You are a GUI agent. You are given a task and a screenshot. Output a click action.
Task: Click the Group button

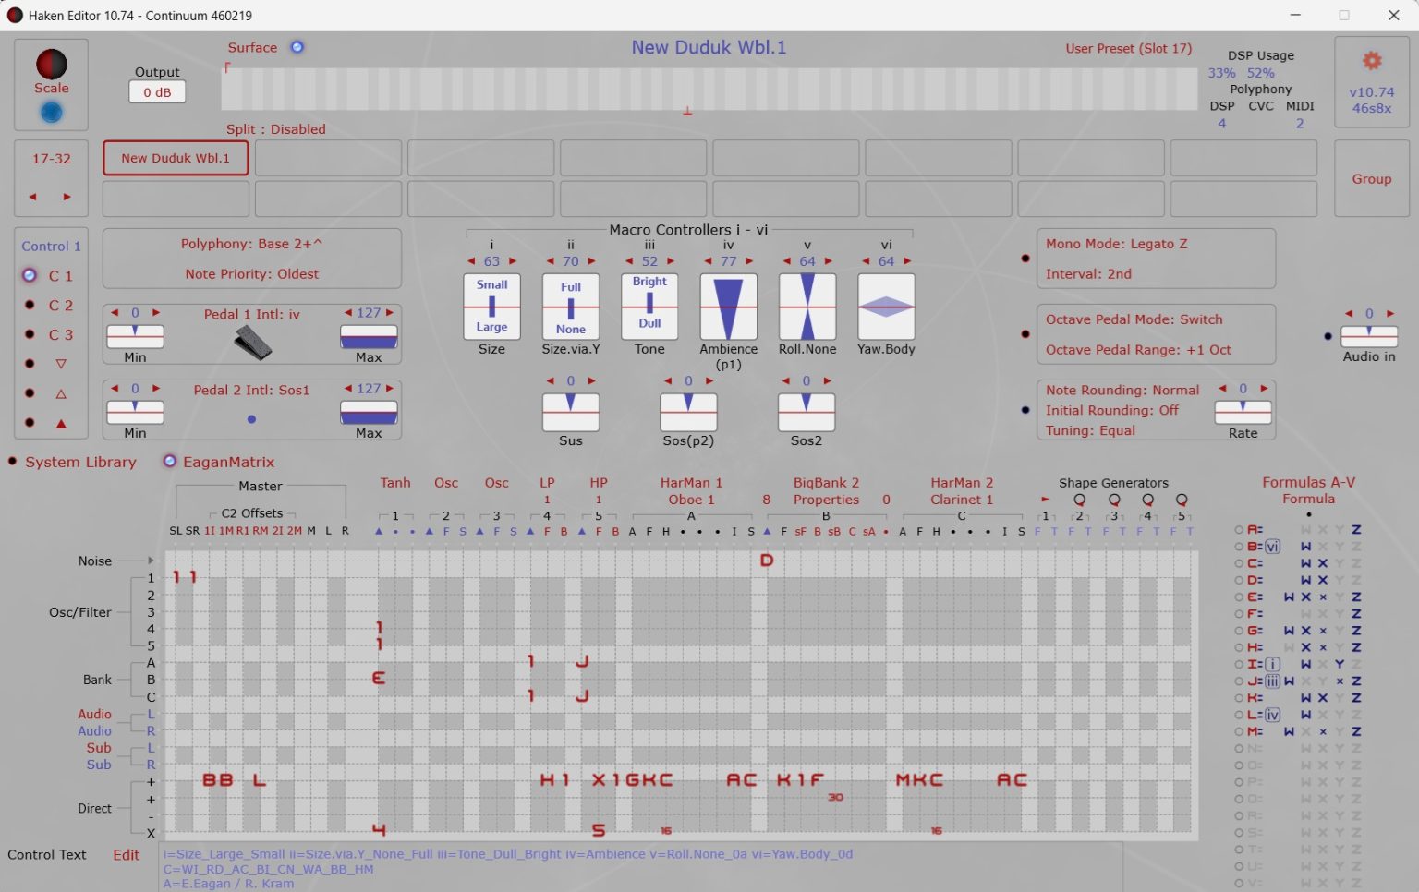click(x=1372, y=179)
